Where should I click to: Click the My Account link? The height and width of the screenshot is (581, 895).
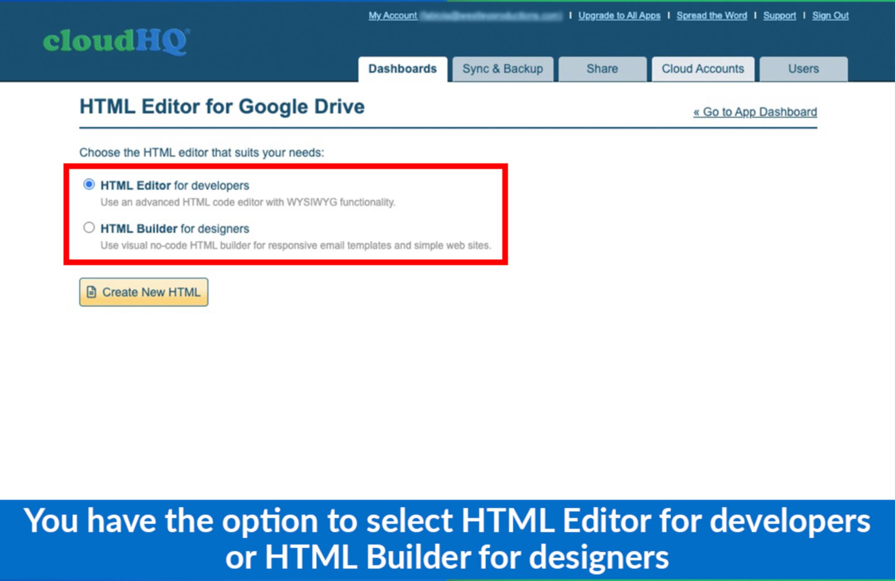click(x=393, y=16)
